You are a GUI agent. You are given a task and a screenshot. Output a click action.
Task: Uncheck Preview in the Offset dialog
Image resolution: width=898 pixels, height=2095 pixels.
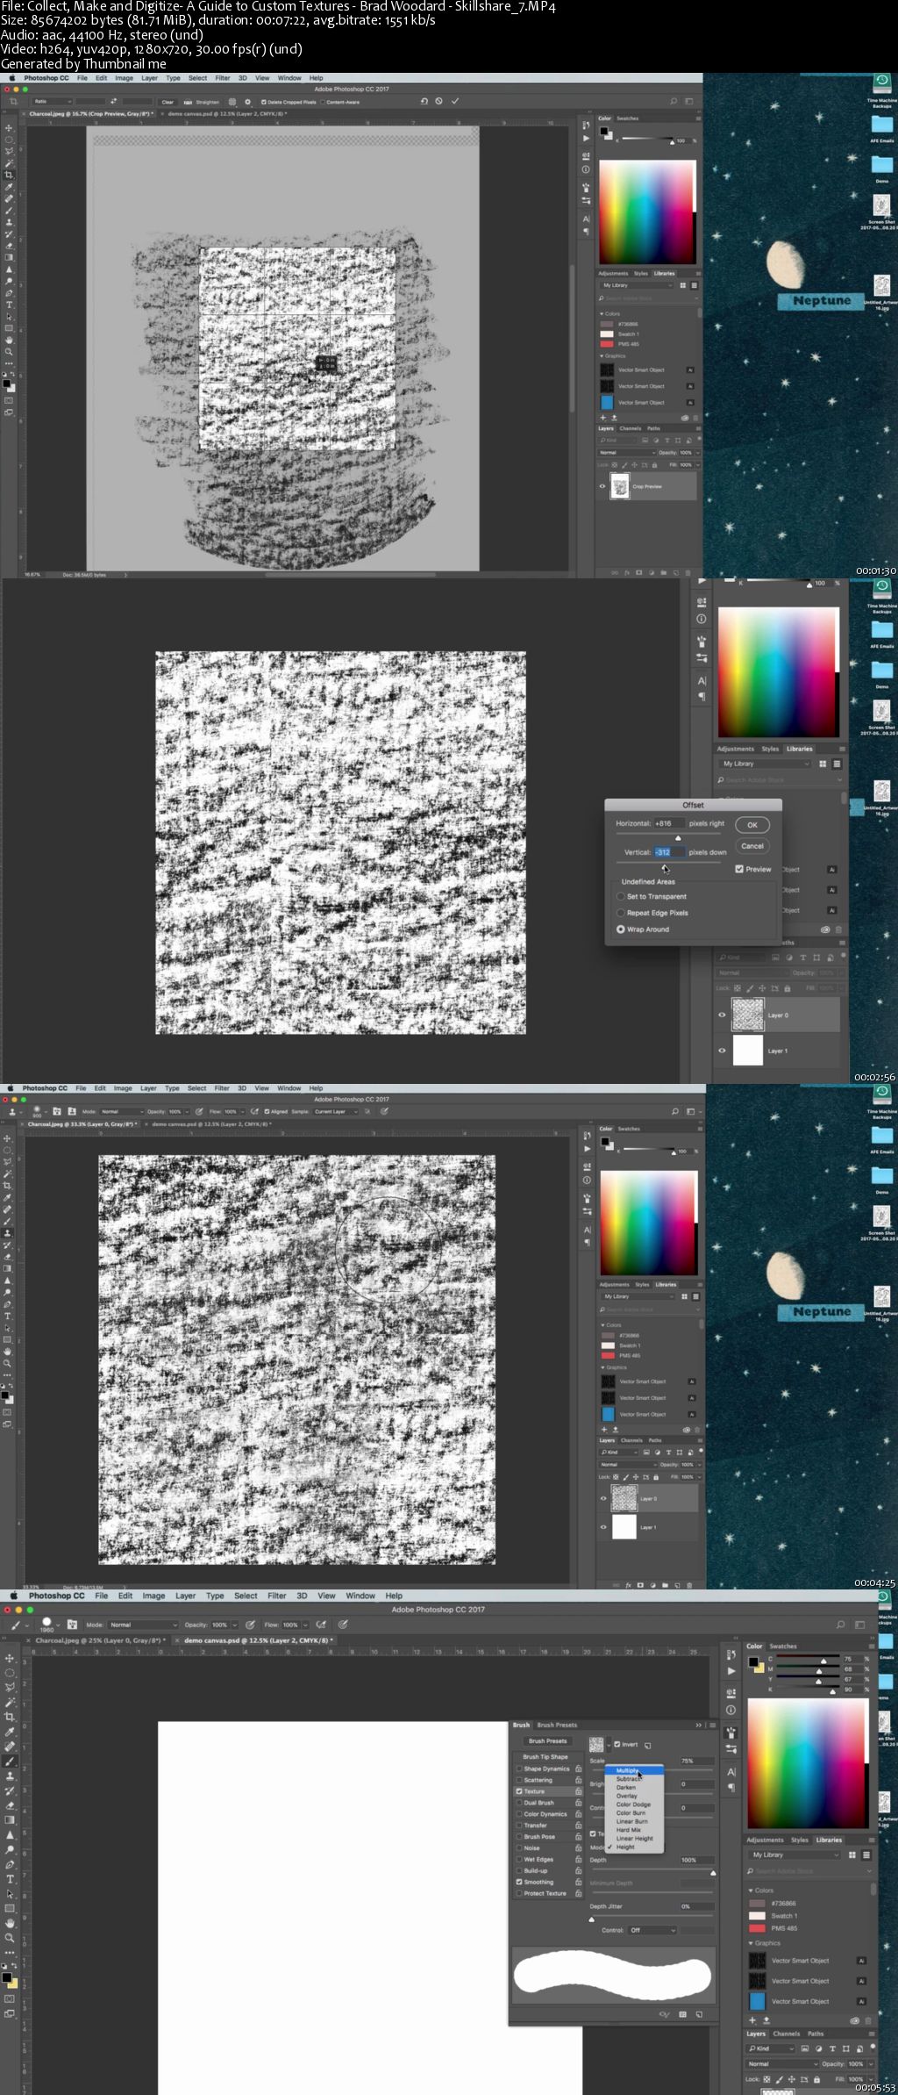739,869
